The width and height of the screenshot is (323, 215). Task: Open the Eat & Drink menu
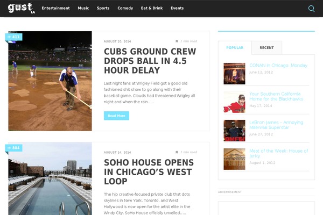(152, 8)
